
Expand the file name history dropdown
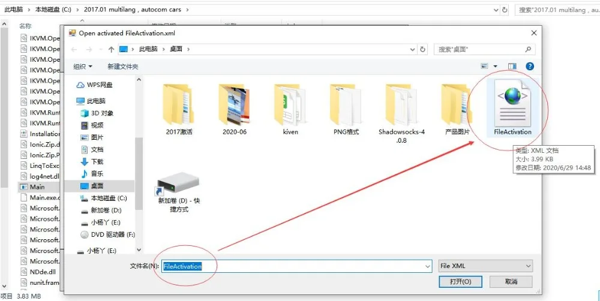point(428,266)
